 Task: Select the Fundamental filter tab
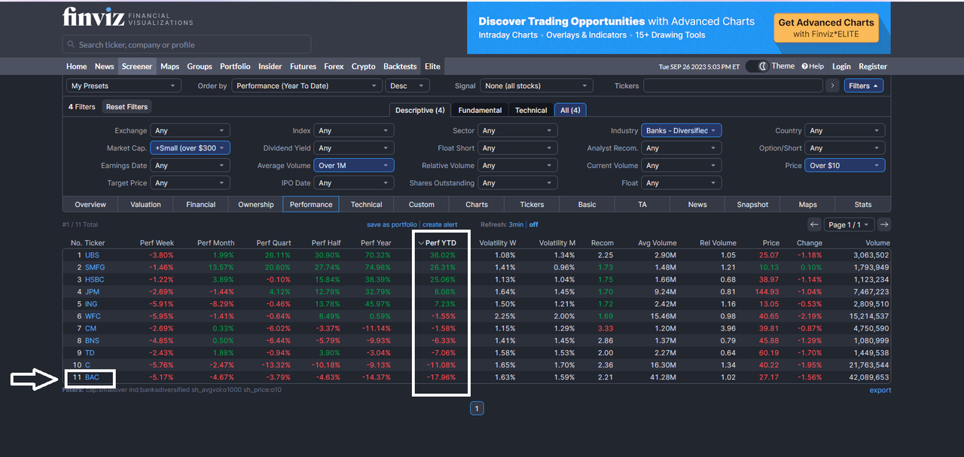pyautogui.click(x=480, y=110)
